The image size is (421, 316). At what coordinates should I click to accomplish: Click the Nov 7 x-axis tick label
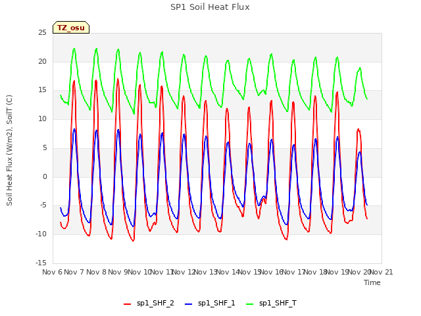74,272
